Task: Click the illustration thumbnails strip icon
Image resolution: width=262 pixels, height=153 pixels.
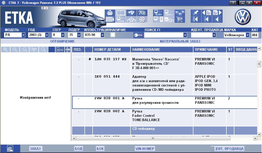Action: [x=60, y=49]
